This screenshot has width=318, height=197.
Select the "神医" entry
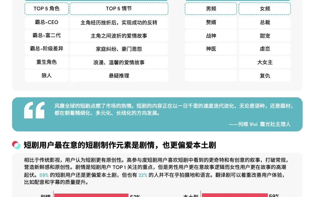(x=210, y=49)
